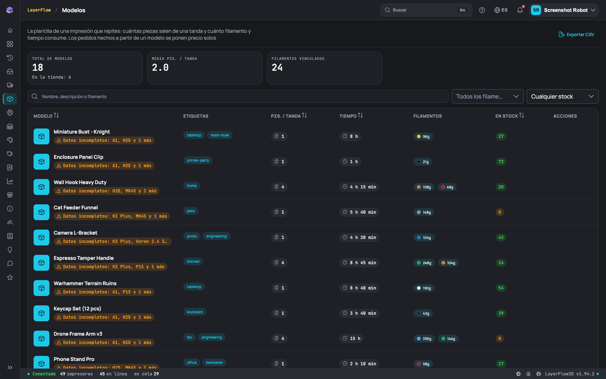Open the warehouse icon in sidebar
Image resolution: width=606 pixels, height=379 pixels.
(10, 126)
